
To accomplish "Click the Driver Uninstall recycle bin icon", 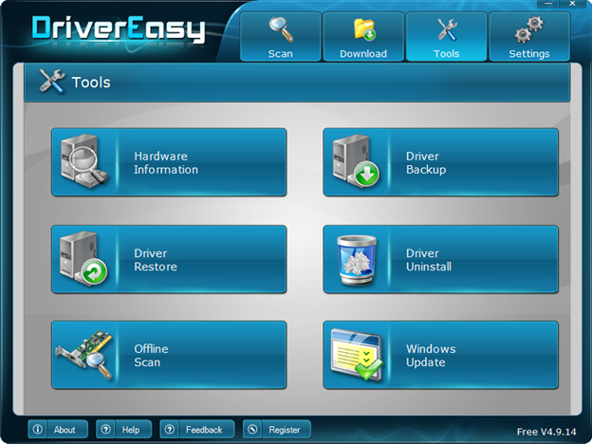I will [x=357, y=260].
